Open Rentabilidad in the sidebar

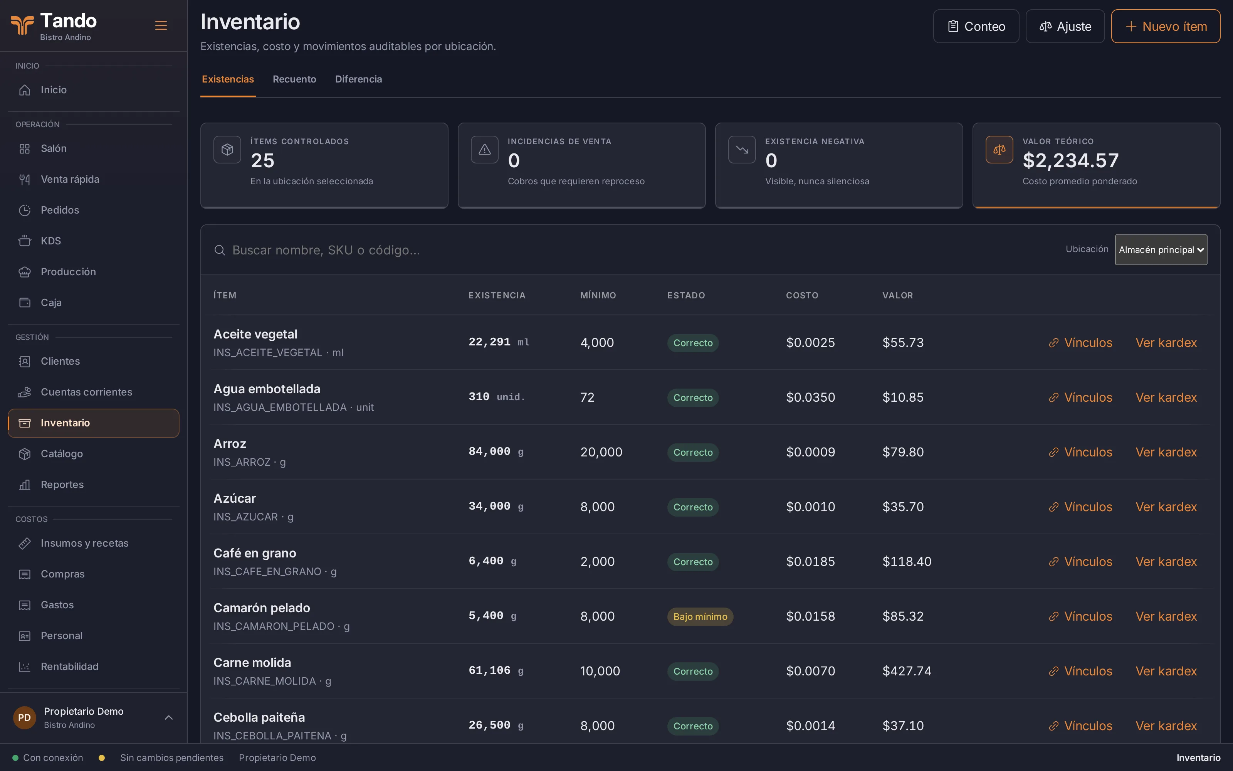point(93,667)
